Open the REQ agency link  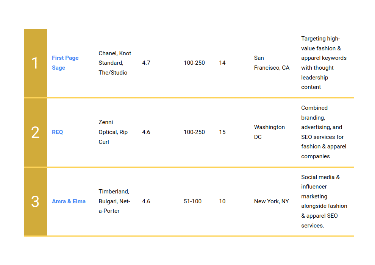pos(58,132)
